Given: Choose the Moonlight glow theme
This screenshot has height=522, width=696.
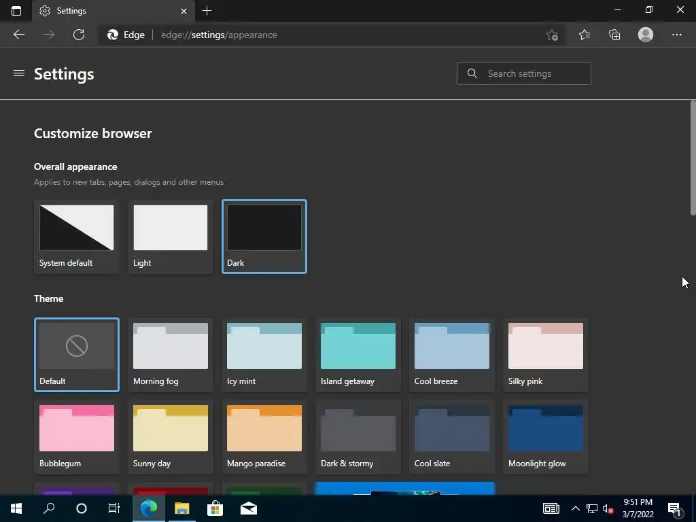Looking at the screenshot, I should pos(546,437).
